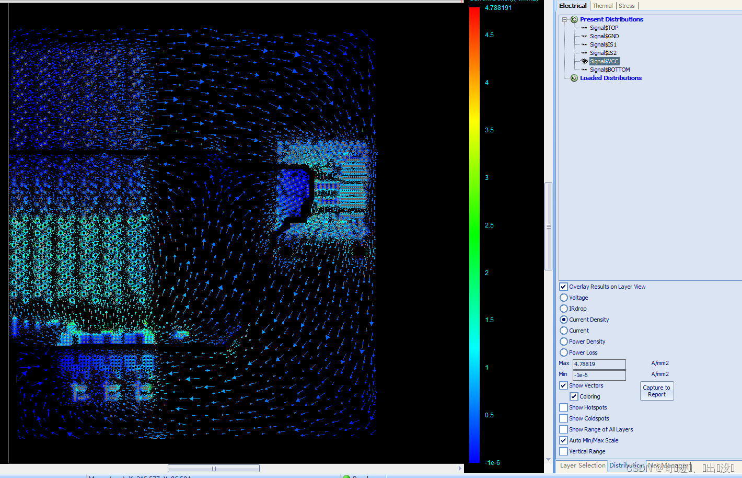Open the Stress tab

pyautogui.click(x=627, y=6)
